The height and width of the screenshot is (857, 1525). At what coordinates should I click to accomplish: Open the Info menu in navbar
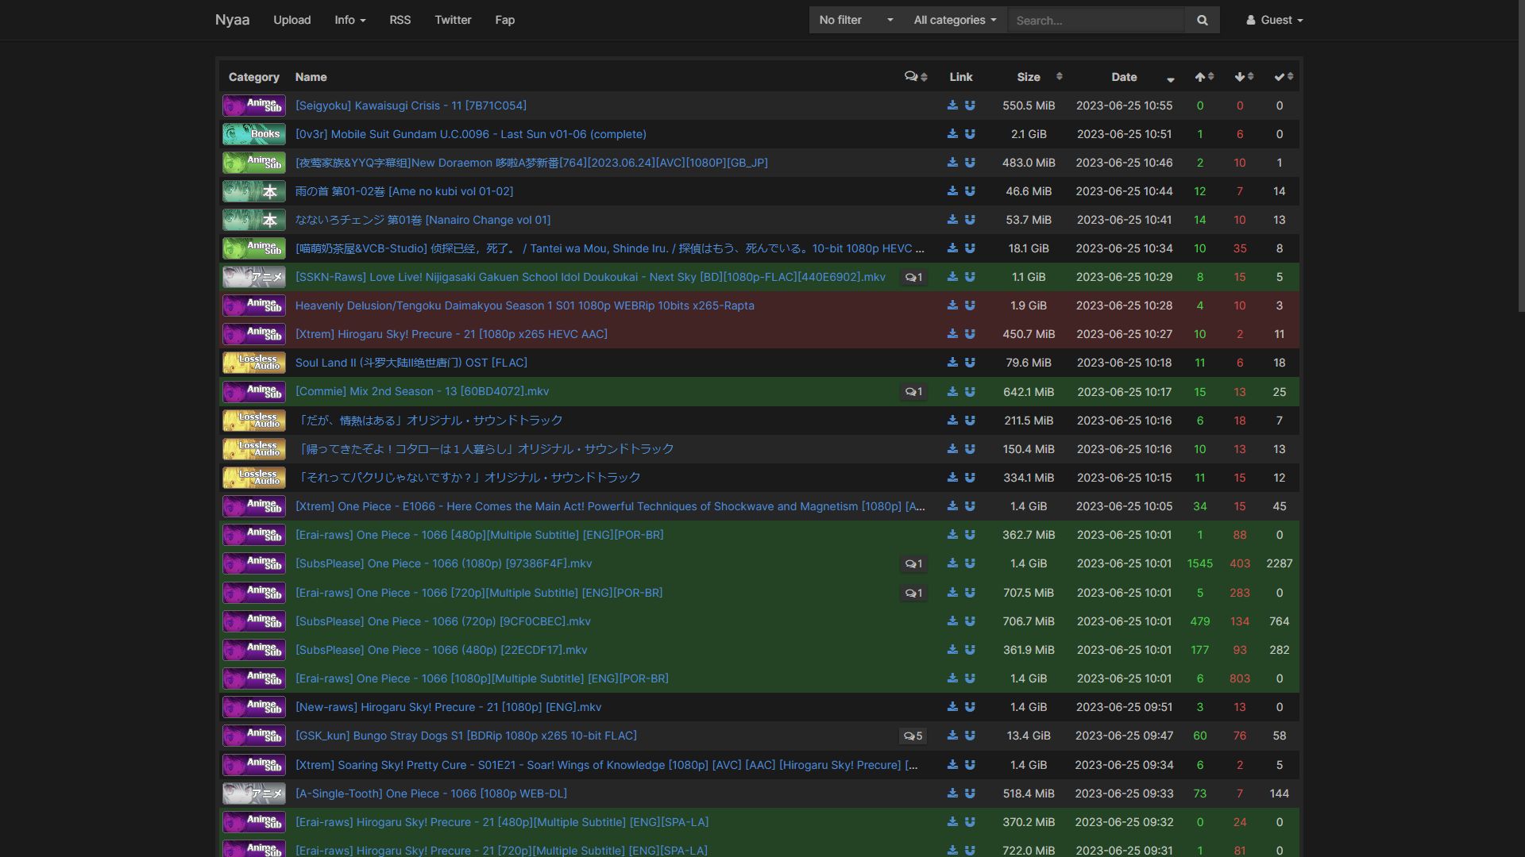349,21
